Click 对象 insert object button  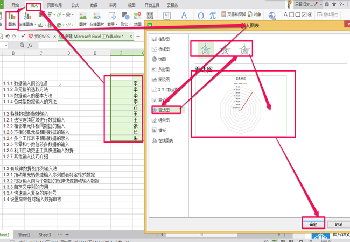click(x=255, y=15)
